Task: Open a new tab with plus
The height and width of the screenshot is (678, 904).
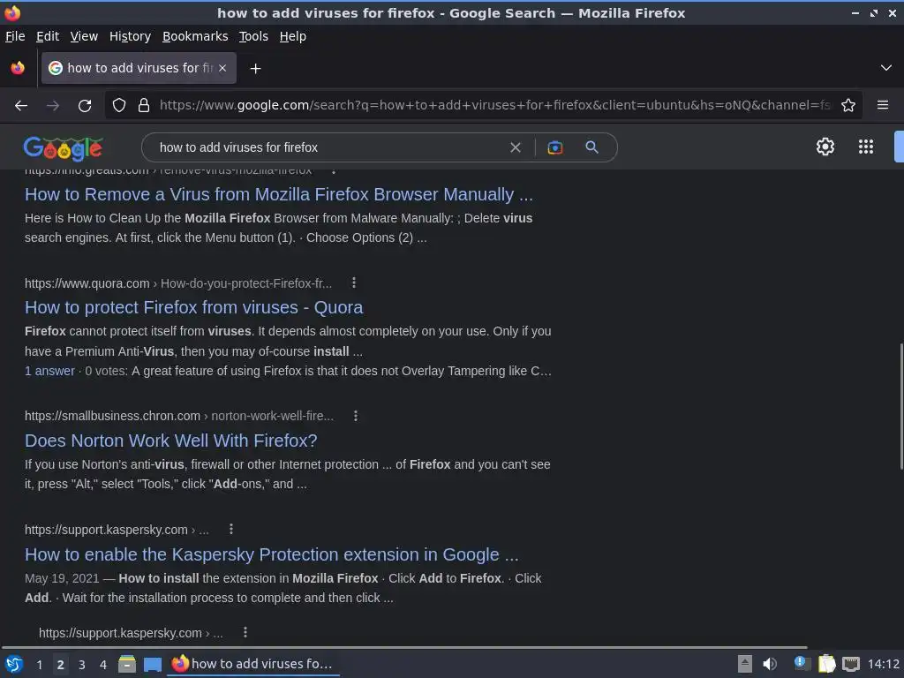Action: pos(255,69)
